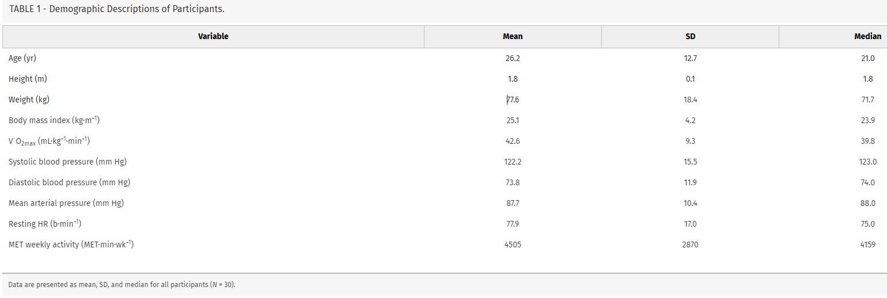Screen dimensions: 887x298
Task: Select the Systolic blood pressure label
Action: pos(67,162)
